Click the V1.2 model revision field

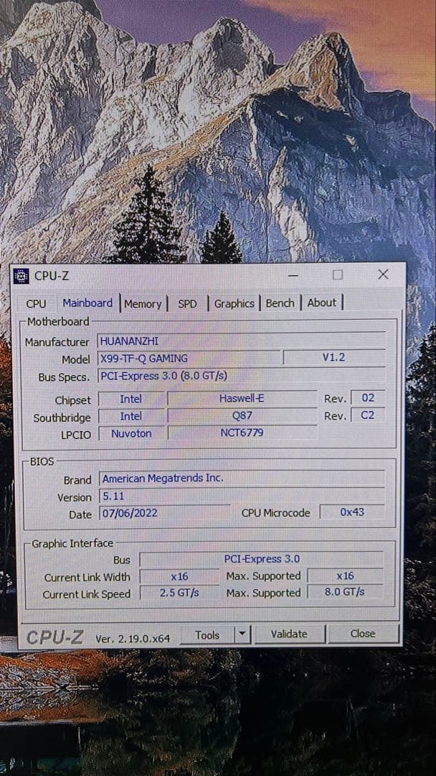pyautogui.click(x=334, y=357)
